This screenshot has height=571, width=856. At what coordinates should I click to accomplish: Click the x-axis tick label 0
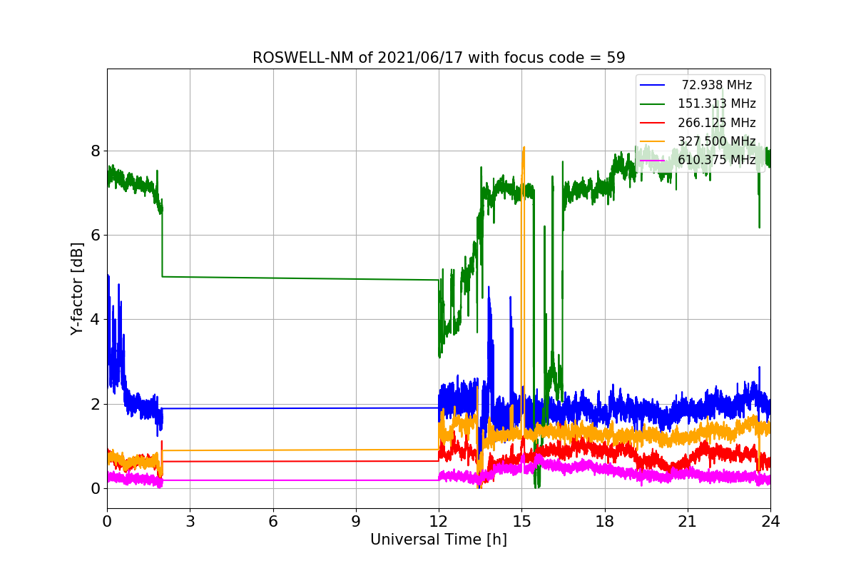click(x=107, y=521)
